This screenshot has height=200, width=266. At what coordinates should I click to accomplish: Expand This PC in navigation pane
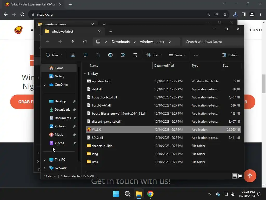coord(45,160)
